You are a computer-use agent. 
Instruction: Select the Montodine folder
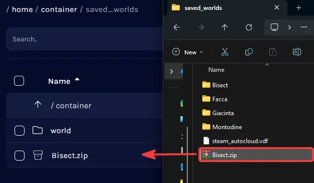(222, 127)
